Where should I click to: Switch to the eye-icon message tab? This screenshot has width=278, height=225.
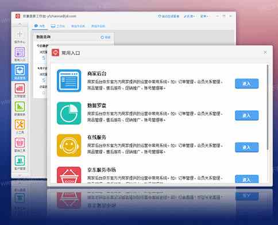point(39,26)
